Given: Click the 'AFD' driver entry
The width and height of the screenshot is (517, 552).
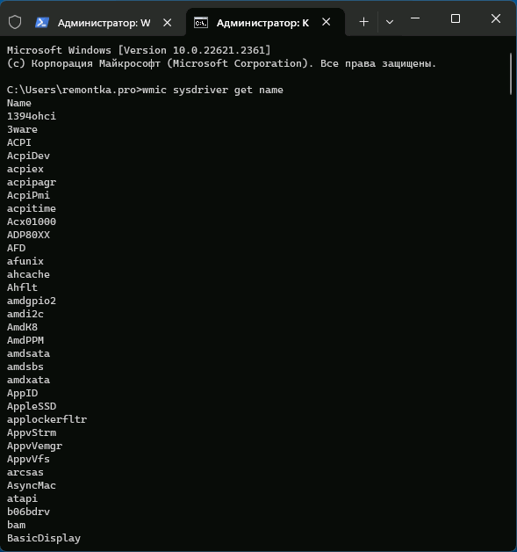Looking at the screenshot, I should coord(16,248).
